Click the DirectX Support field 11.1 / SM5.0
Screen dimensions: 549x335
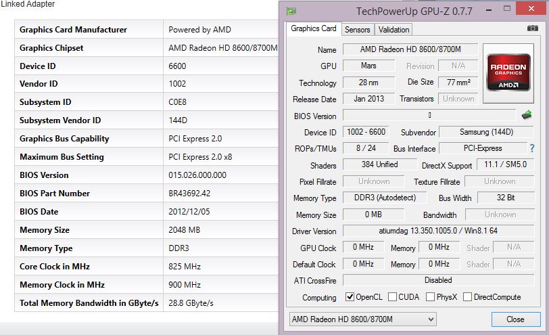tap(505, 164)
